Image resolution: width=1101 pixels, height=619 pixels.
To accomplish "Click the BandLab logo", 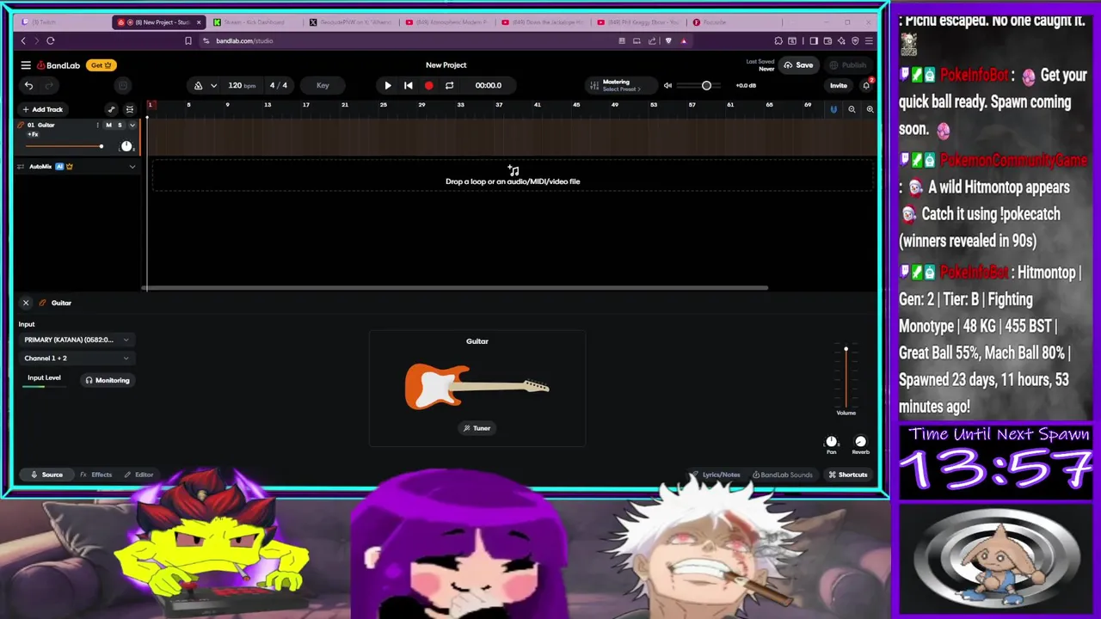I will pos(58,65).
